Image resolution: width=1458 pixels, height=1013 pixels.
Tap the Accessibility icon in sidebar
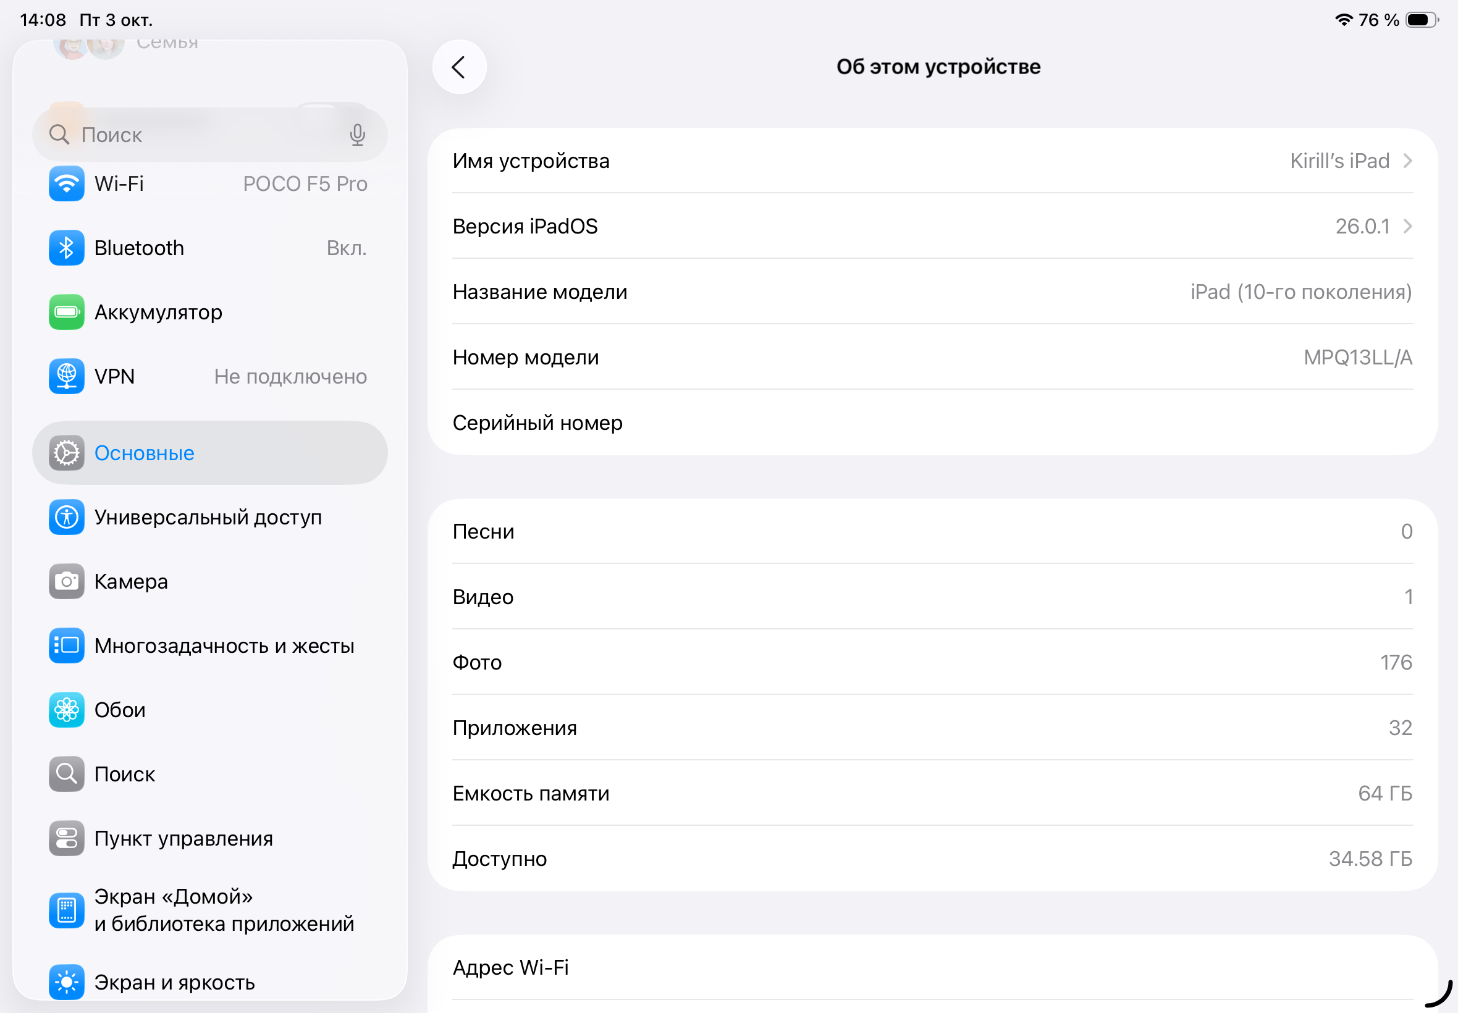(66, 517)
